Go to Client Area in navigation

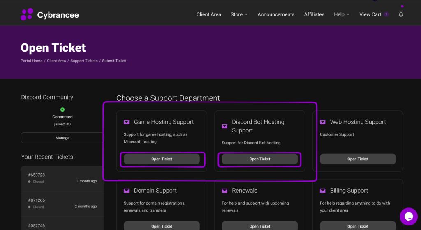(208, 14)
